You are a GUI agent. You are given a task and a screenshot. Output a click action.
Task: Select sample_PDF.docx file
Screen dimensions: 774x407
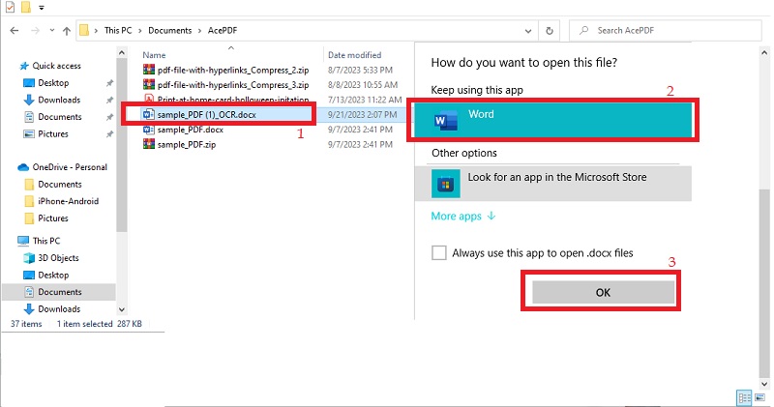click(x=190, y=130)
